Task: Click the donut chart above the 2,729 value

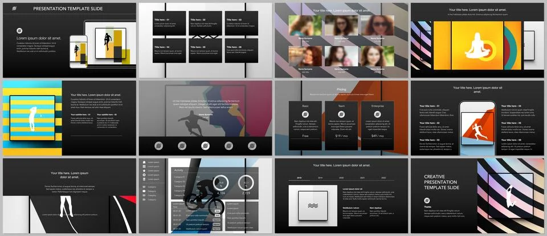Action: [246, 182]
